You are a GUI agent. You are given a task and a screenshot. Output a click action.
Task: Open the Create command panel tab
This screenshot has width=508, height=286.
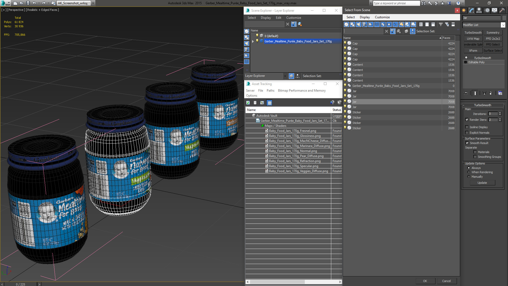pos(464,10)
